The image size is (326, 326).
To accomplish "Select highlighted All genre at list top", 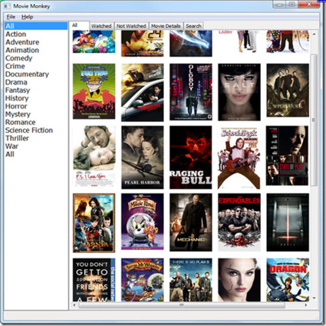I will [36, 26].
